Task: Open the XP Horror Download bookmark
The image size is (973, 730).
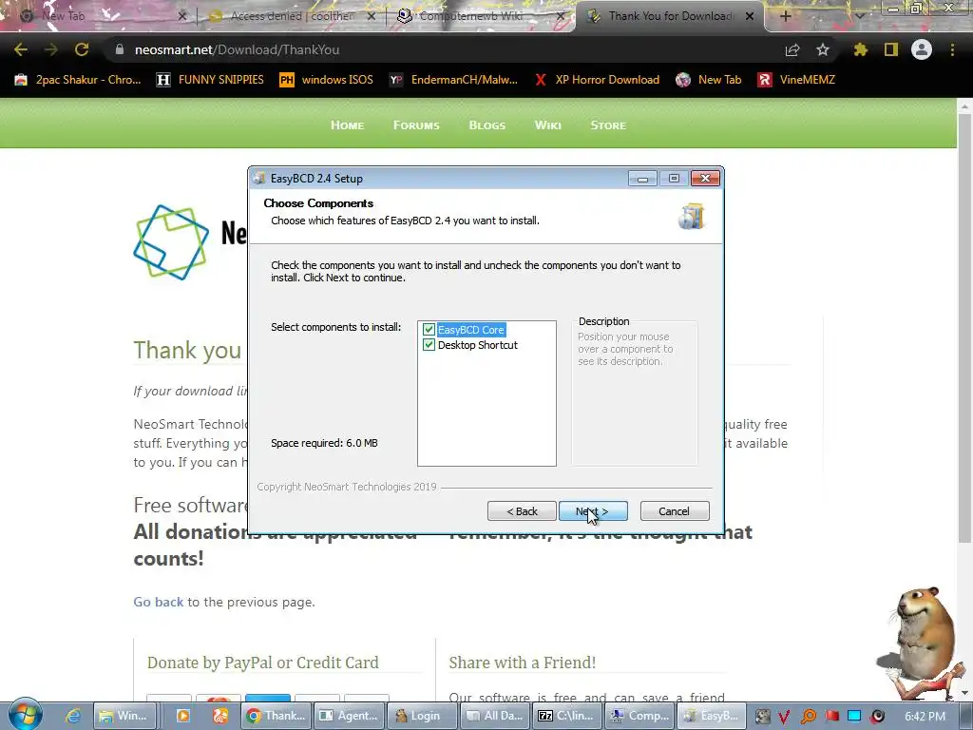Action: pyautogui.click(x=597, y=80)
